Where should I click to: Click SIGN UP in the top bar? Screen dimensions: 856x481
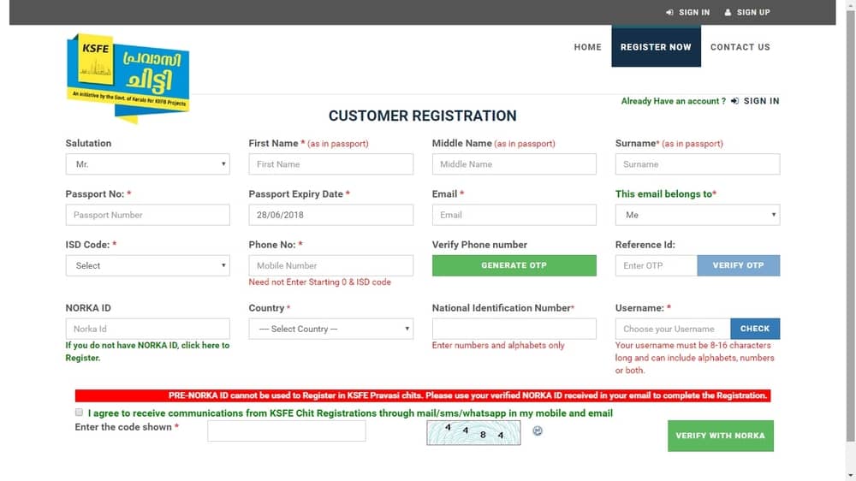(746, 12)
